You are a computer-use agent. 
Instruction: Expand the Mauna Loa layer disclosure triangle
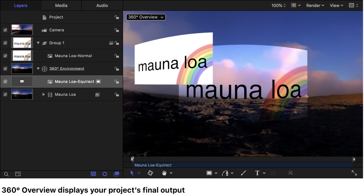click(44, 94)
